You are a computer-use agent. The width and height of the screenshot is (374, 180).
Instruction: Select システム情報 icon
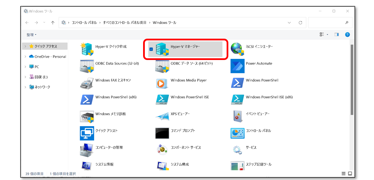pos(87,166)
